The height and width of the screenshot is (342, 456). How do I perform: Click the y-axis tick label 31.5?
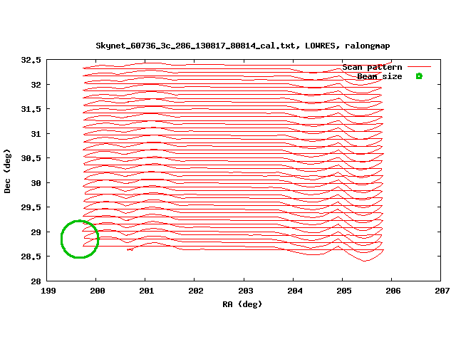click(x=30, y=109)
